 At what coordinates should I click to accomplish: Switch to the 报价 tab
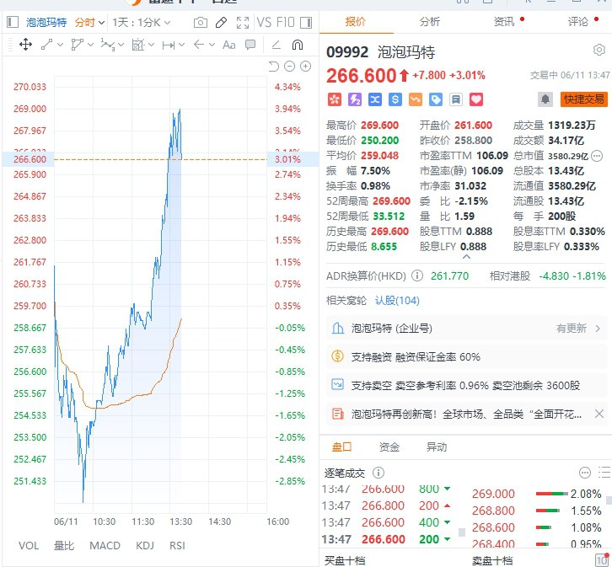356,21
